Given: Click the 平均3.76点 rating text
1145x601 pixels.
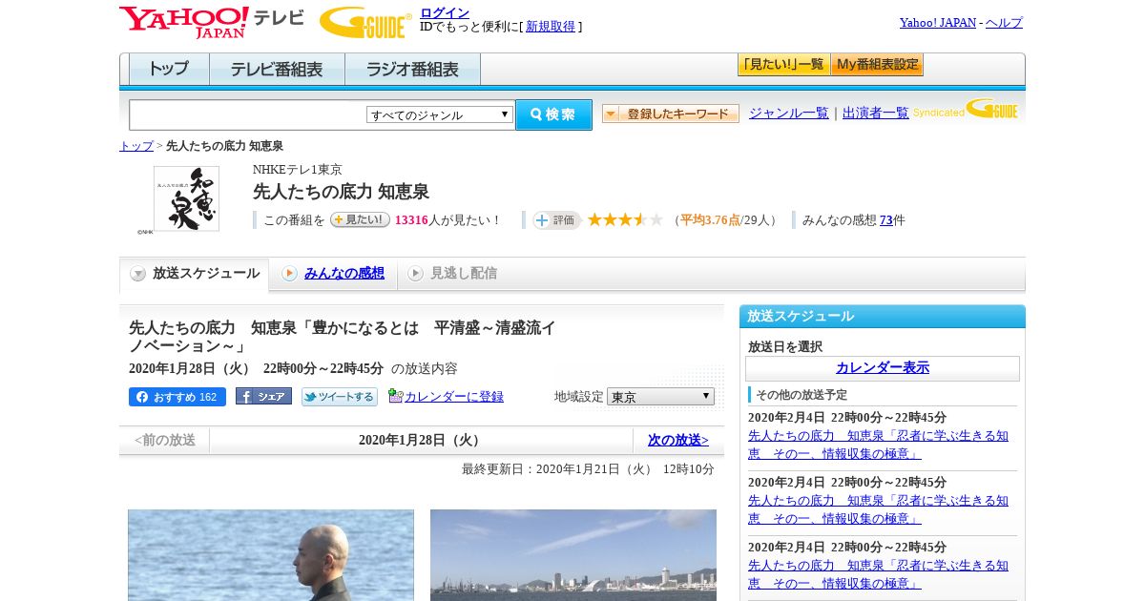Looking at the screenshot, I should (x=710, y=220).
